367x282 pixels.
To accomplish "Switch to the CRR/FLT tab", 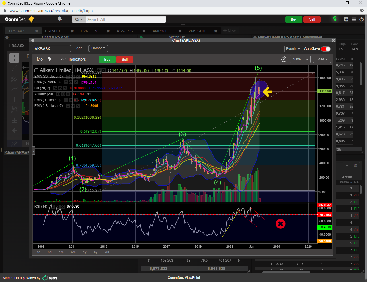I will pyautogui.click(x=53, y=31).
